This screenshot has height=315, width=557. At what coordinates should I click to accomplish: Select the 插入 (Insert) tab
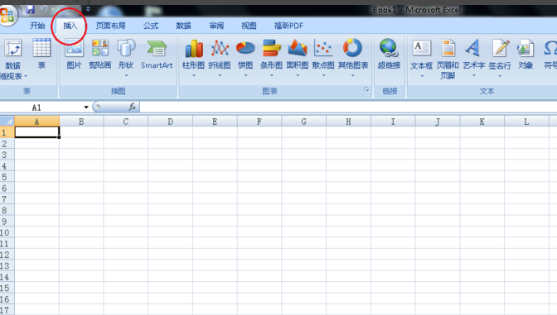point(70,26)
